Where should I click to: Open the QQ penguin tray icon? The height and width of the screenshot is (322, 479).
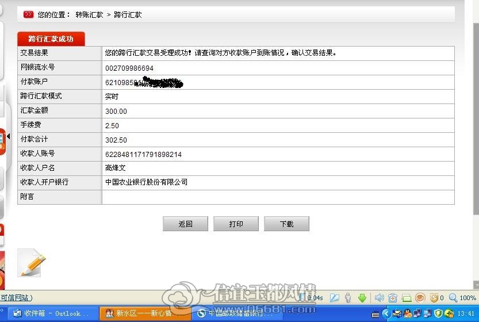[408, 313]
